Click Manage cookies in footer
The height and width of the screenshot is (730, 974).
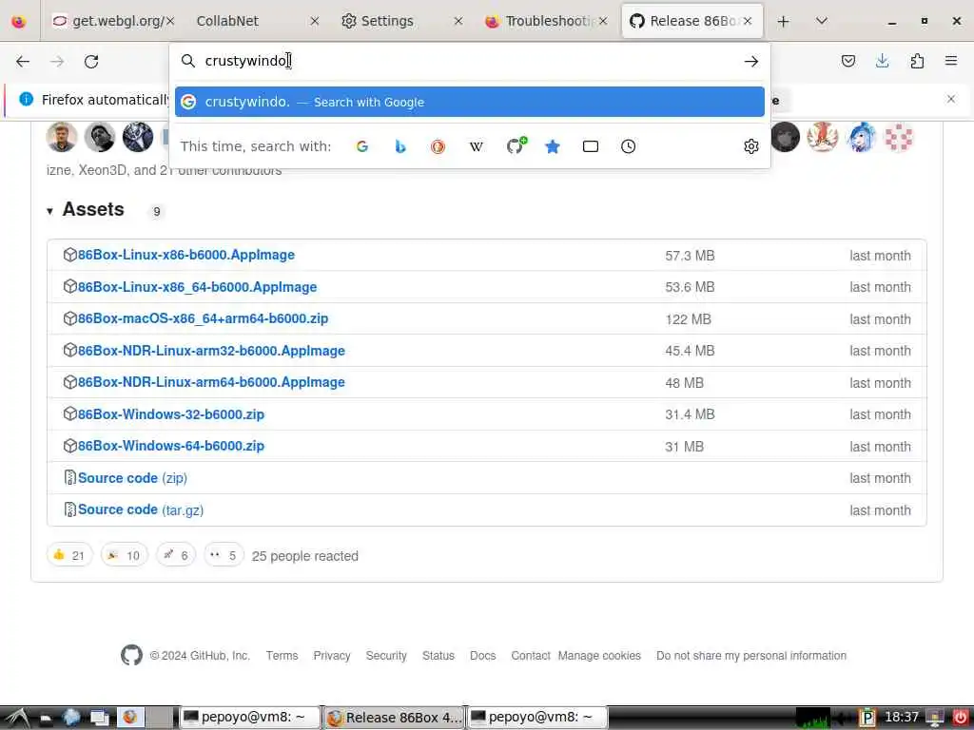click(599, 656)
